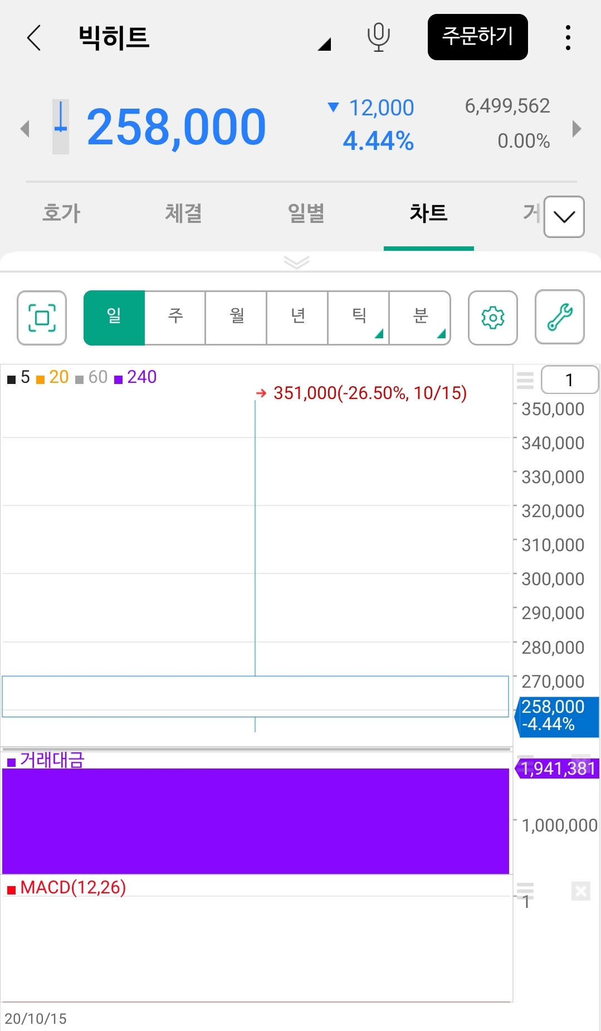This screenshot has width=601, height=1031.
Task: Open the 분 minute chart dropdown
Action: click(421, 318)
